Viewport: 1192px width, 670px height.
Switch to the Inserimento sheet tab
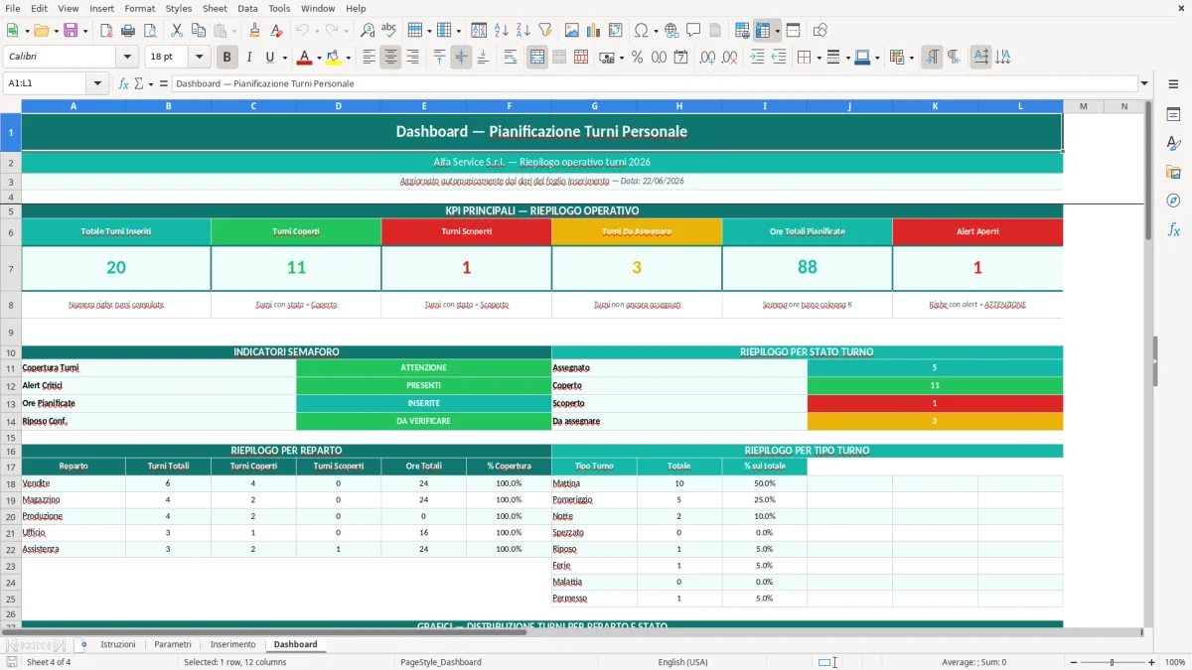(232, 644)
